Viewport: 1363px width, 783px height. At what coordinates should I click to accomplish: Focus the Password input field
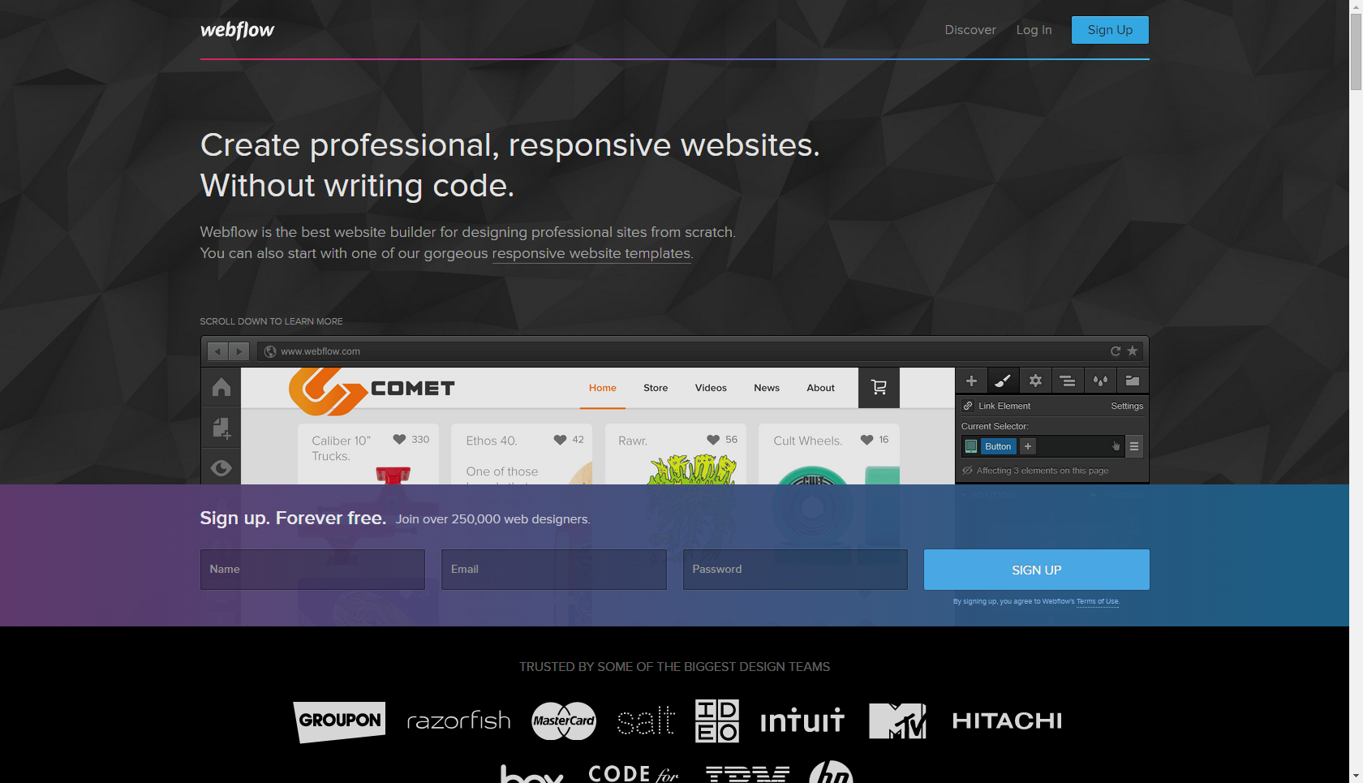795,570
